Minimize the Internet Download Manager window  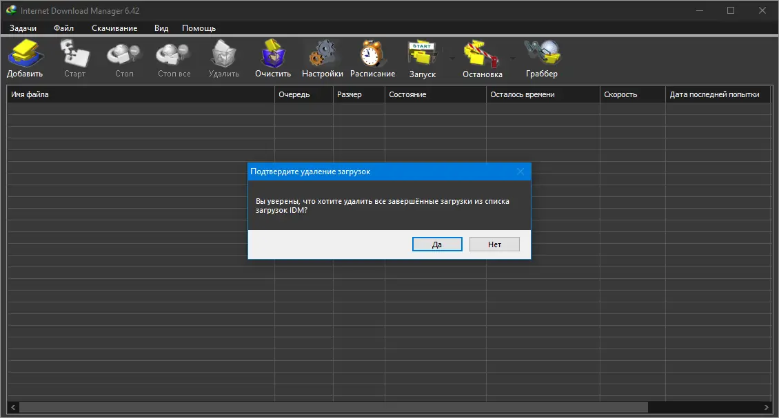[x=700, y=10]
